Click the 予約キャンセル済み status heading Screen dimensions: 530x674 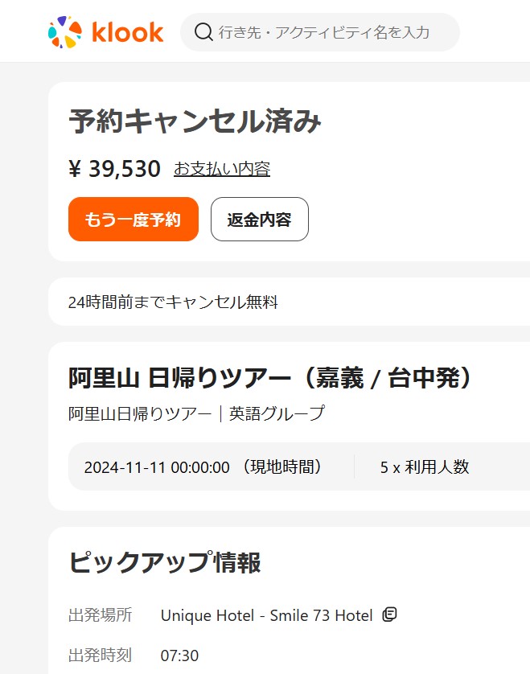click(x=195, y=122)
